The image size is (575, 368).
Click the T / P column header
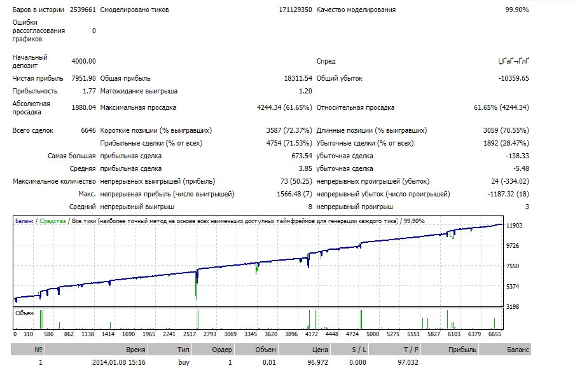tap(394, 350)
